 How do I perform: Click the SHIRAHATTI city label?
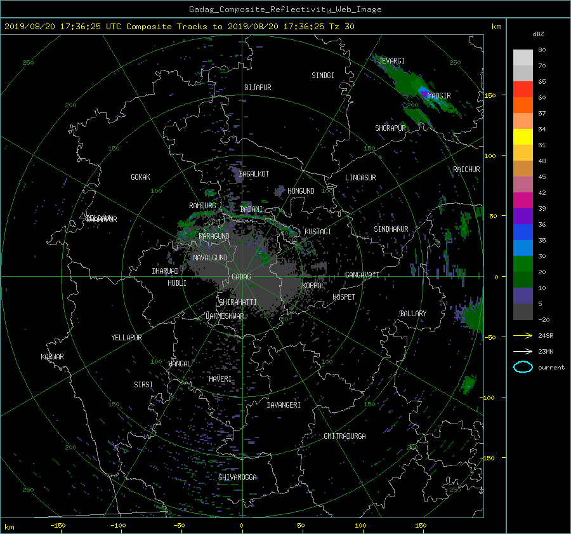point(238,302)
